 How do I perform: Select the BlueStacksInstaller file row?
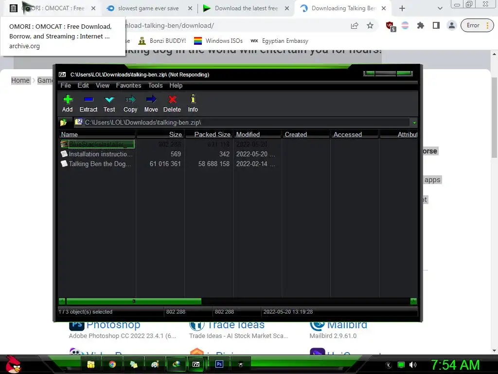[97, 144]
